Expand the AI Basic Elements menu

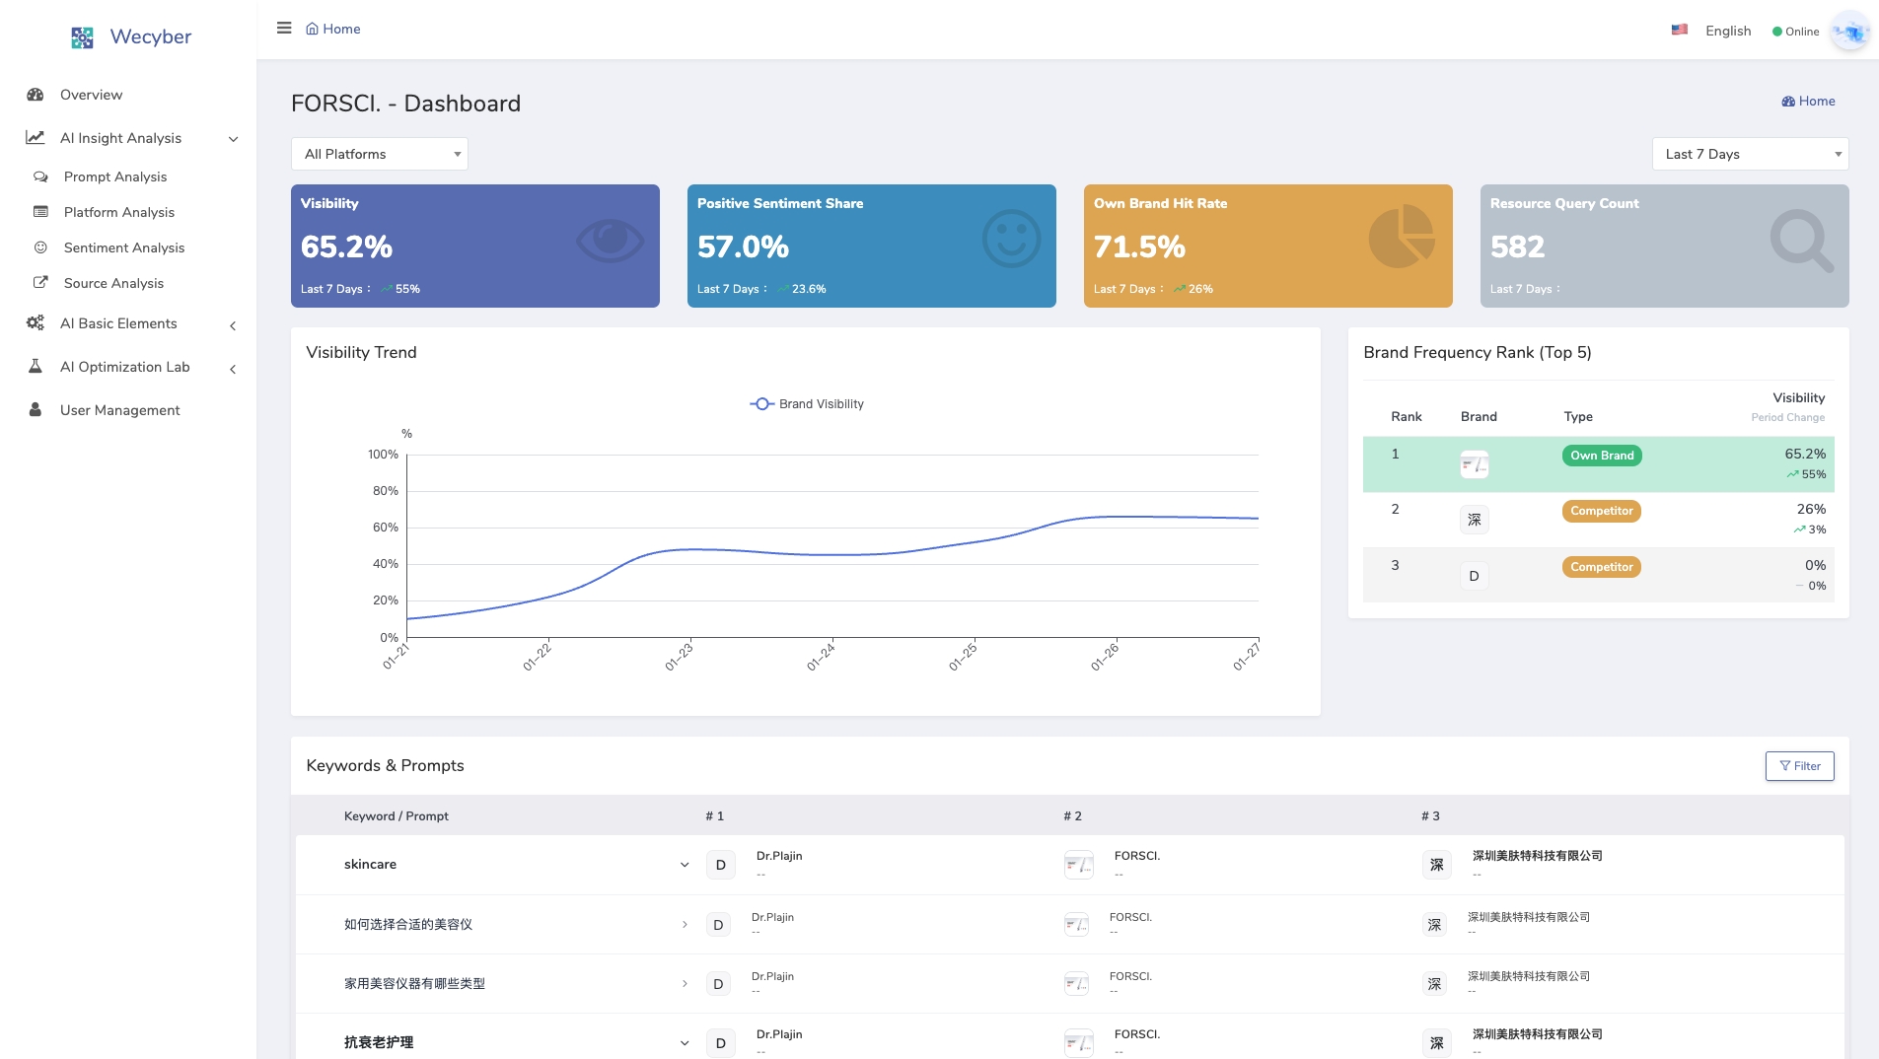point(233,325)
